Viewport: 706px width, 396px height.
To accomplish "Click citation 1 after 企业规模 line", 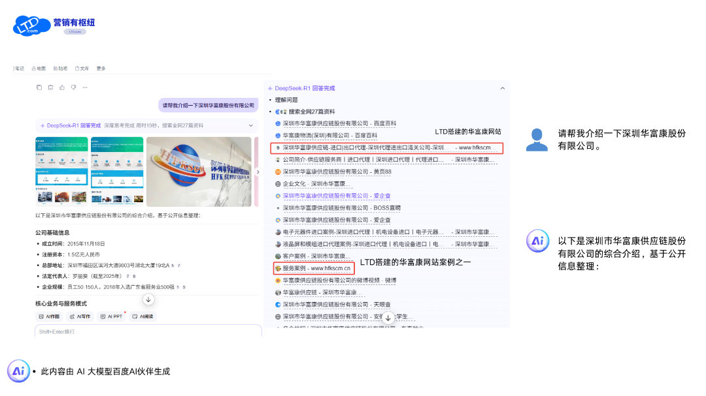I will tap(178, 287).
